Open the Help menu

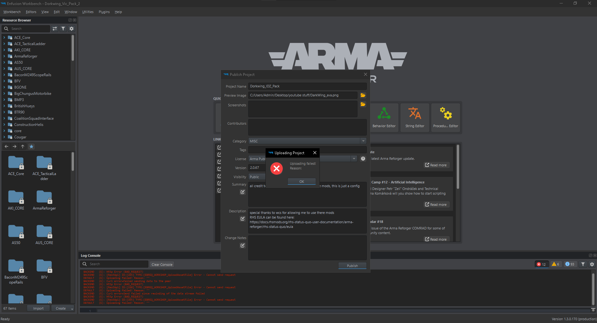pyautogui.click(x=118, y=12)
